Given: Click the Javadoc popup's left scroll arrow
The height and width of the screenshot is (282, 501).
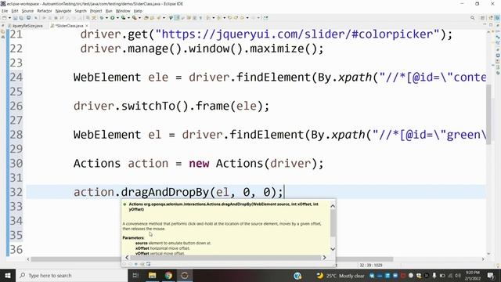Looking at the screenshot, I should coord(127,258).
